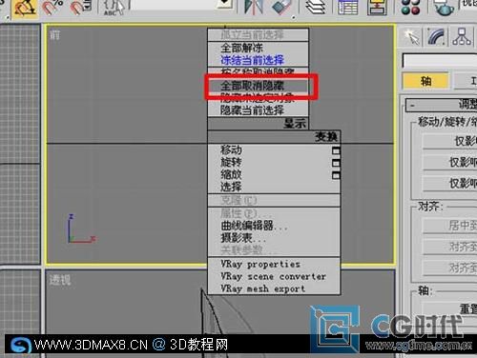Image resolution: width=477 pixels, height=358 pixels.
Task: Click second 仅影响 button (Affect Object Only)
Action: click(449, 162)
